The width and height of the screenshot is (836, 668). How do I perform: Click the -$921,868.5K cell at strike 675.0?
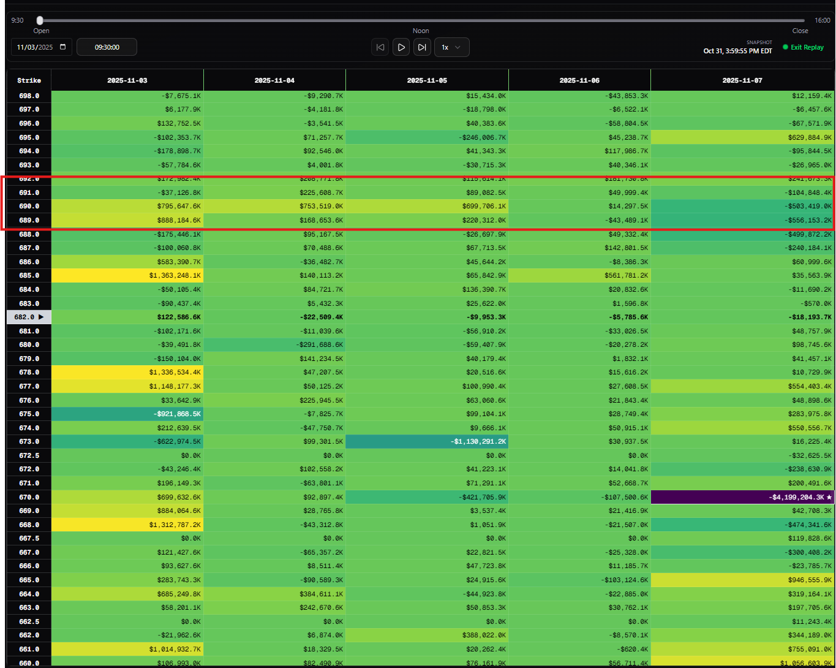pos(127,414)
